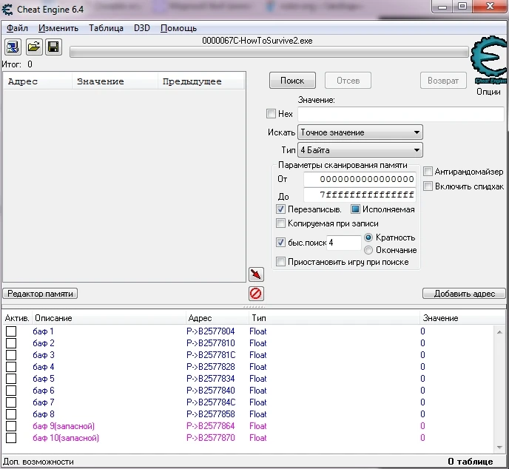Select the Кратность radio button
The image size is (509, 469).
click(368, 237)
